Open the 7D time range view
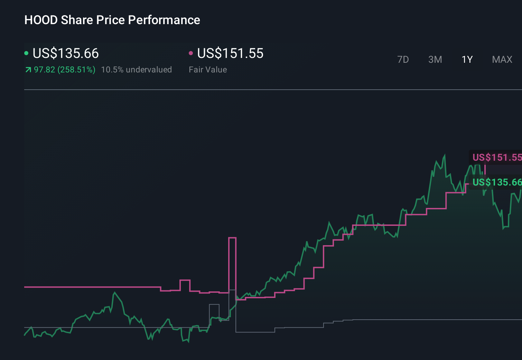Image resolution: width=522 pixels, height=360 pixels. [403, 59]
